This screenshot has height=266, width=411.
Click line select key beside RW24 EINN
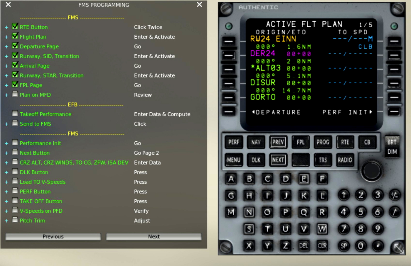pos(229,41)
